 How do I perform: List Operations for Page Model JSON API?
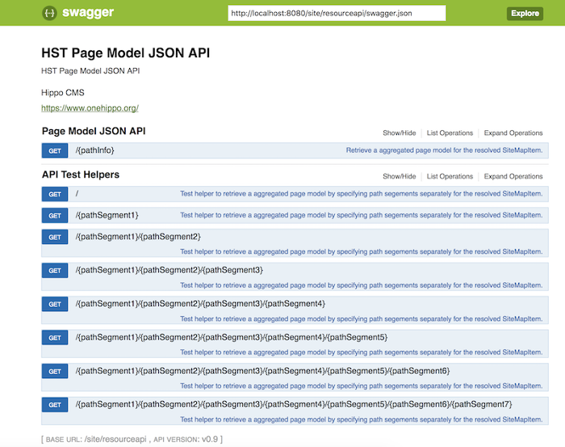click(450, 133)
